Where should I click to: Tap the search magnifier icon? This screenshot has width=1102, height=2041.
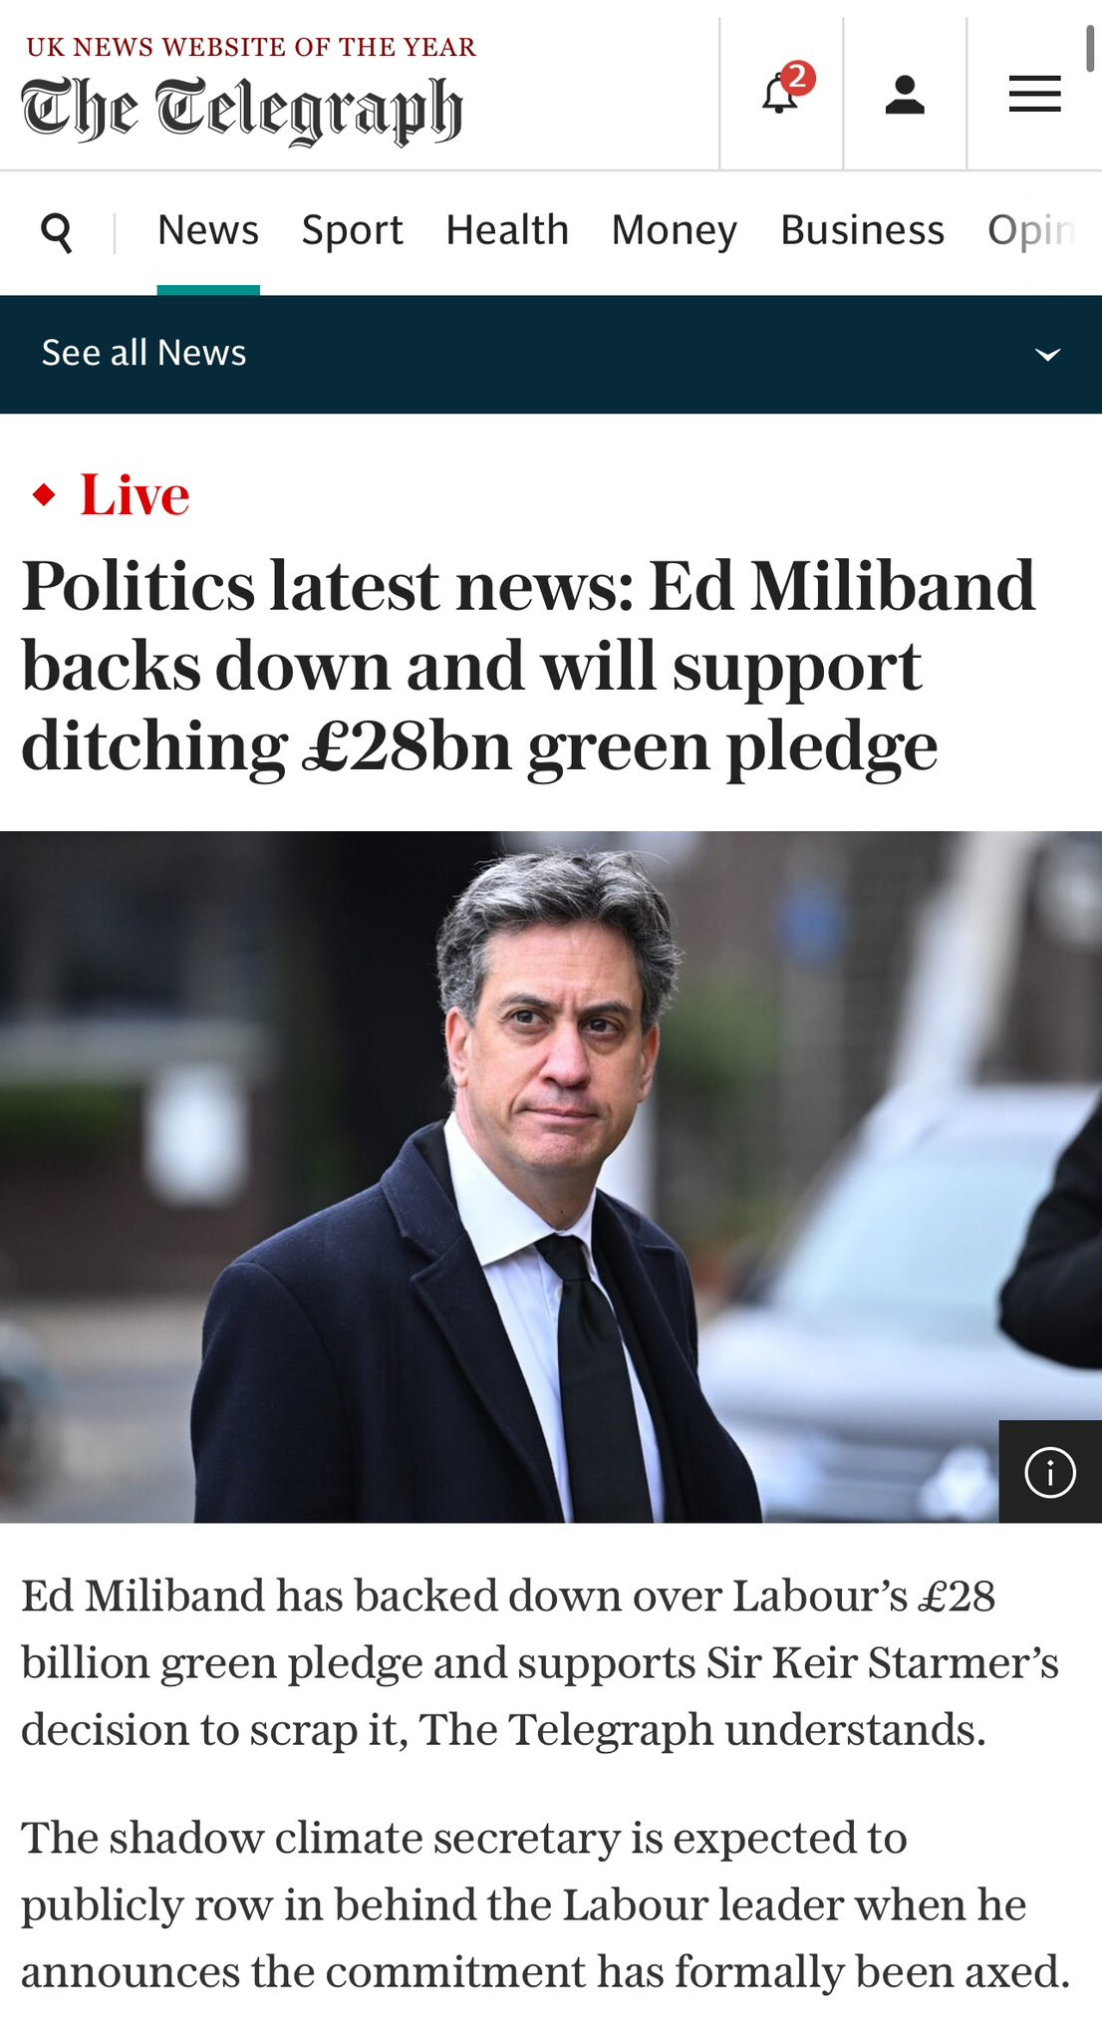pyautogui.click(x=57, y=233)
